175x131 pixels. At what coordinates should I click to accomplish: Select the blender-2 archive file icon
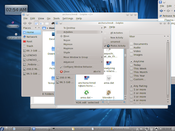(109, 93)
